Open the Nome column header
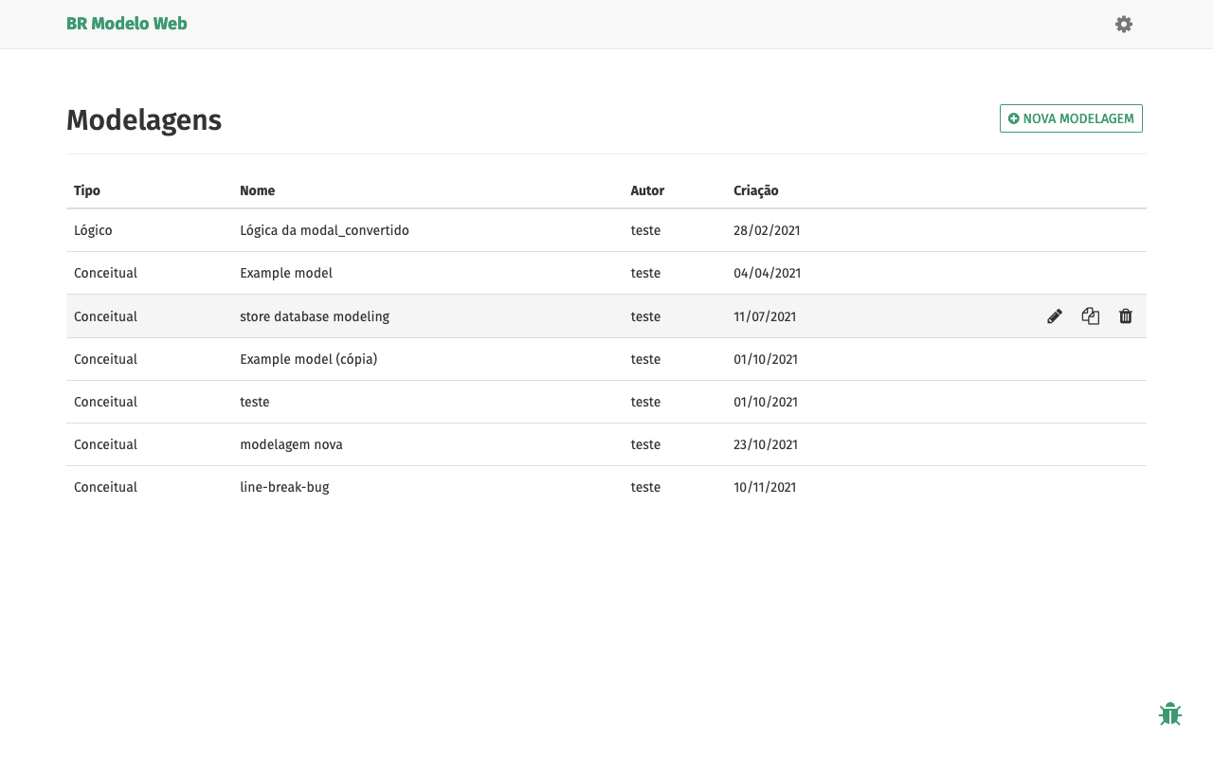This screenshot has width=1213, height=758. click(257, 190)
